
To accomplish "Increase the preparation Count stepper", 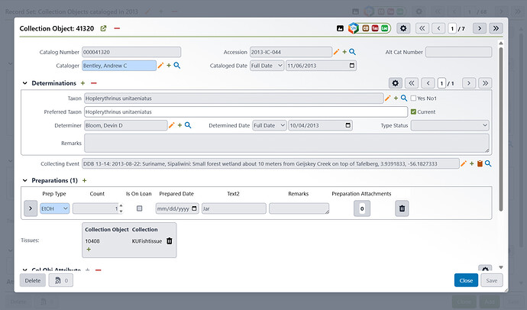I will coord(121,206).
